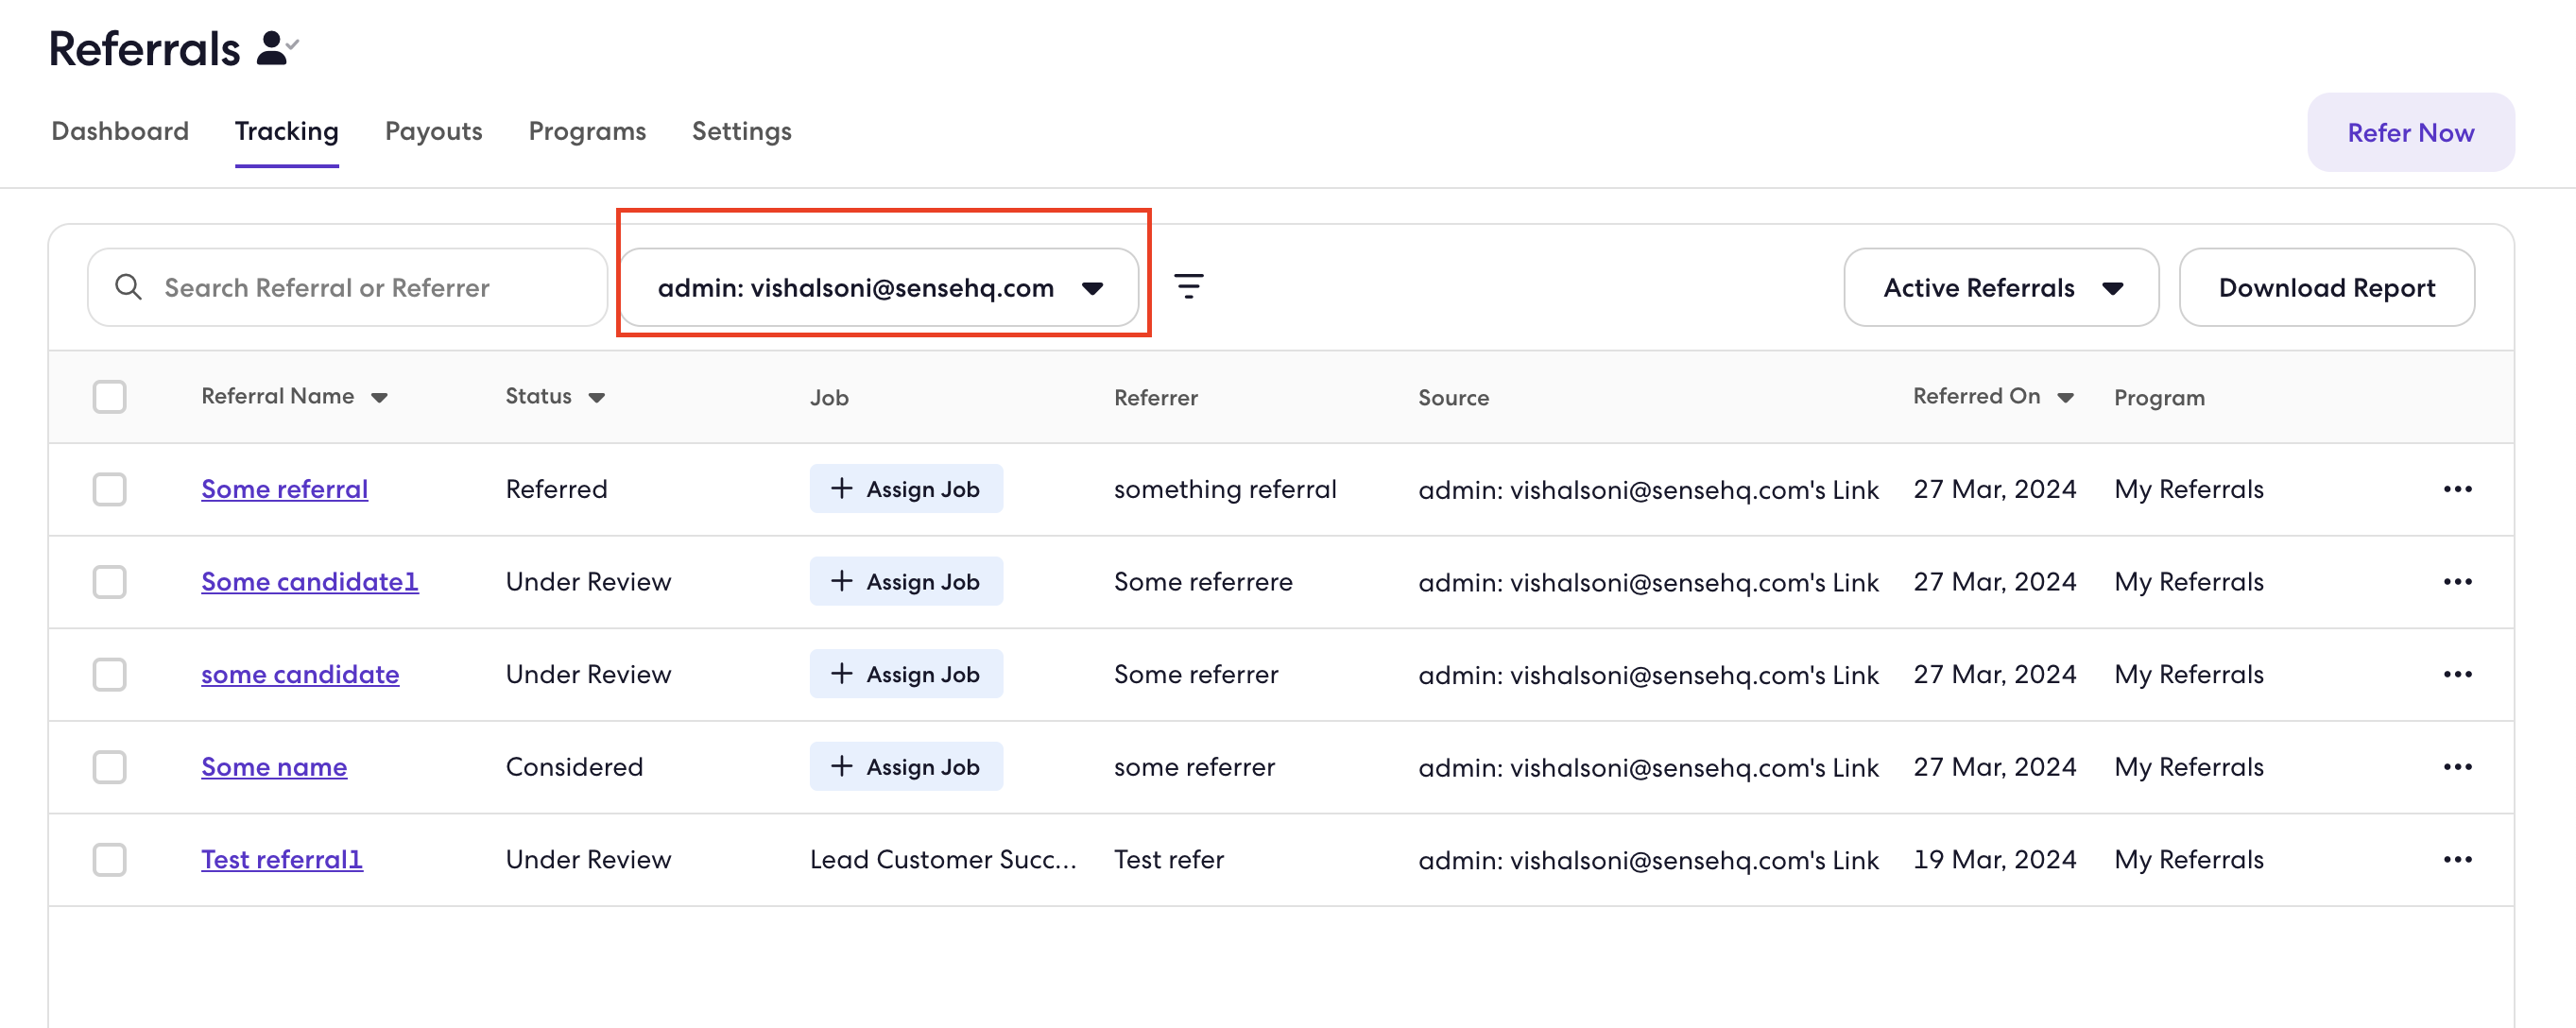This screenshot has width=2576, height=1028.
Task: Open the Some referral link
Action: [285, 489]
